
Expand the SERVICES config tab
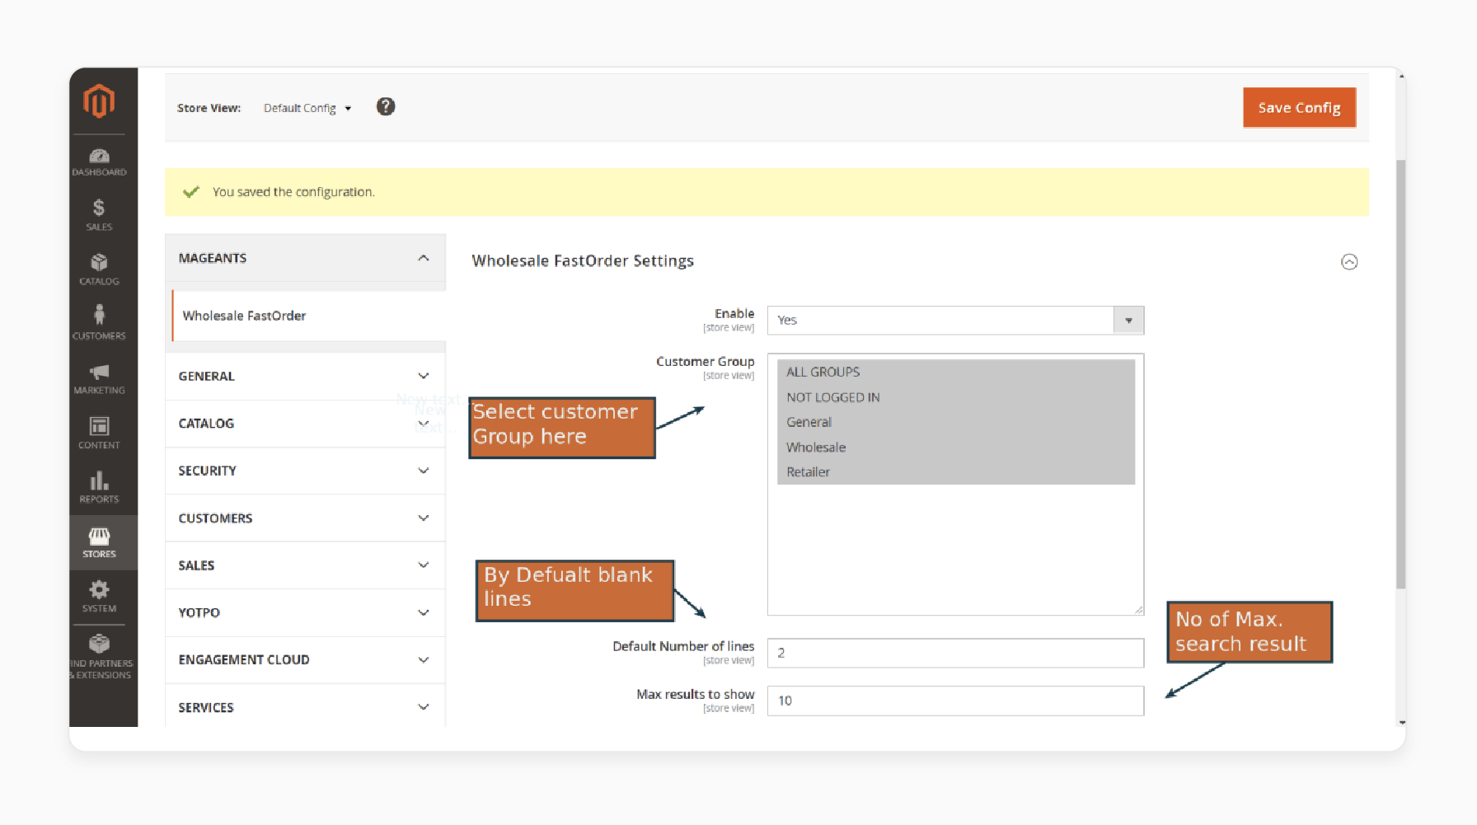[x=305, y=707]
